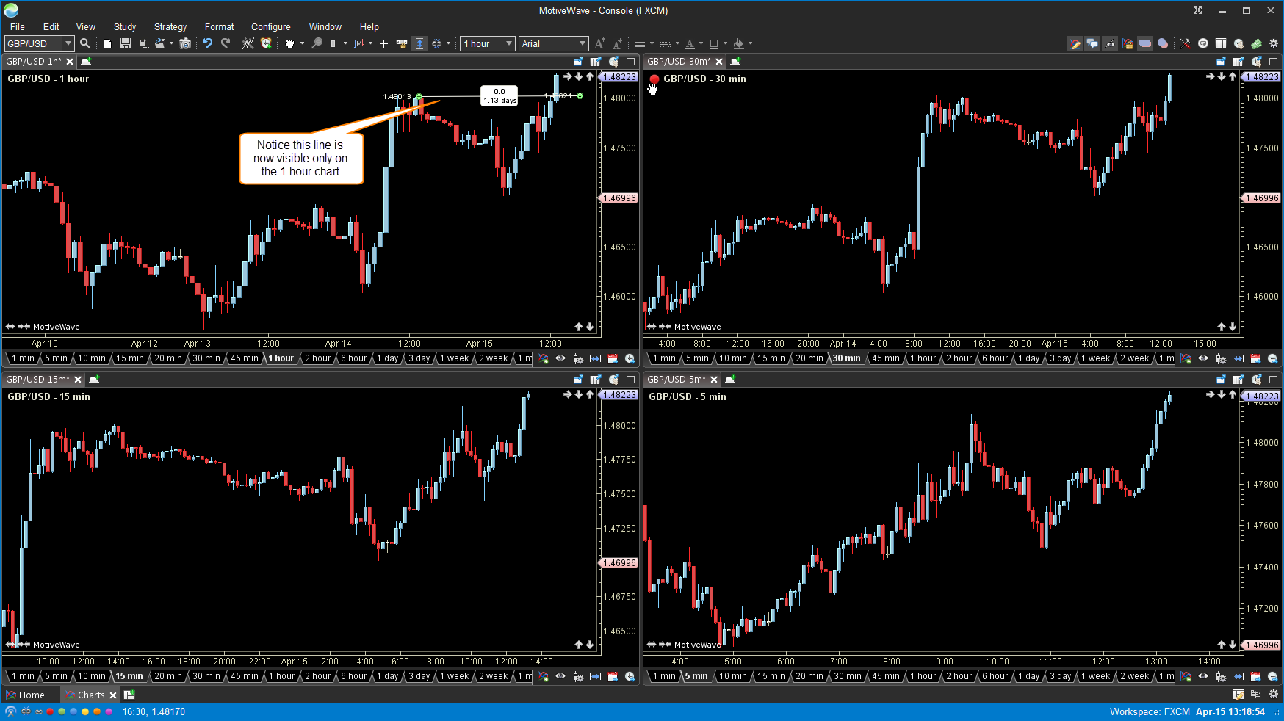Click the candlestick bar type icon

(x=333, y=43)
